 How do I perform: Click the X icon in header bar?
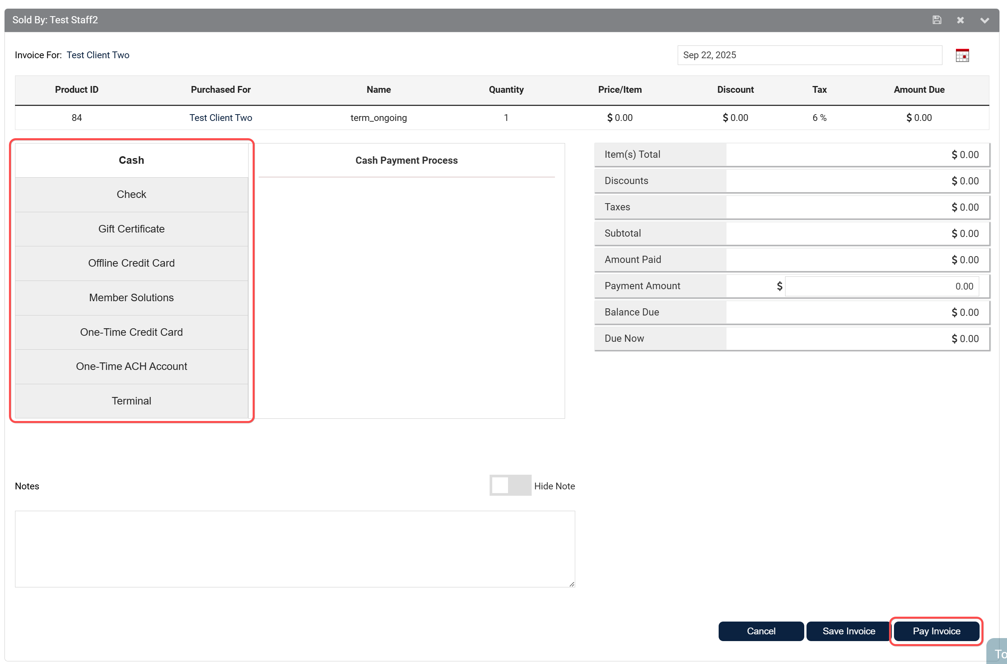(x=960, y=20)
